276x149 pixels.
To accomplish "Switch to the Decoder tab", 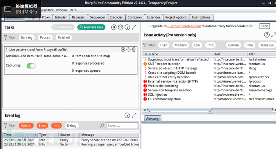I will point(116,17).
